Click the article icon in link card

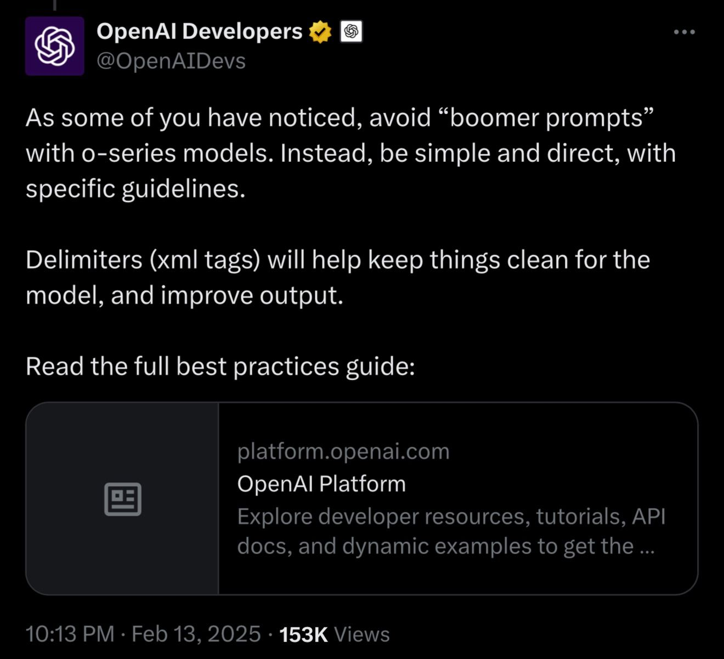123,499
